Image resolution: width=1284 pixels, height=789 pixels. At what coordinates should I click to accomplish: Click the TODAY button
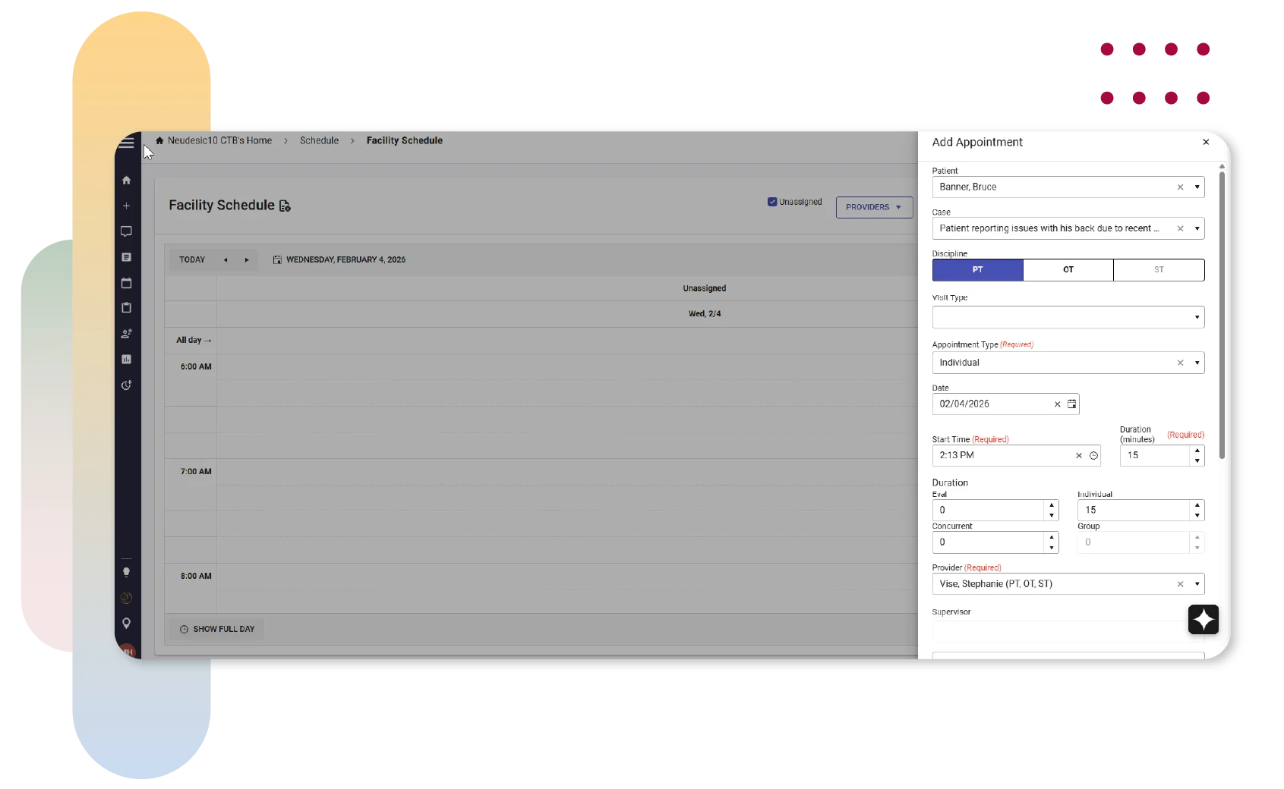pos(192,260)
